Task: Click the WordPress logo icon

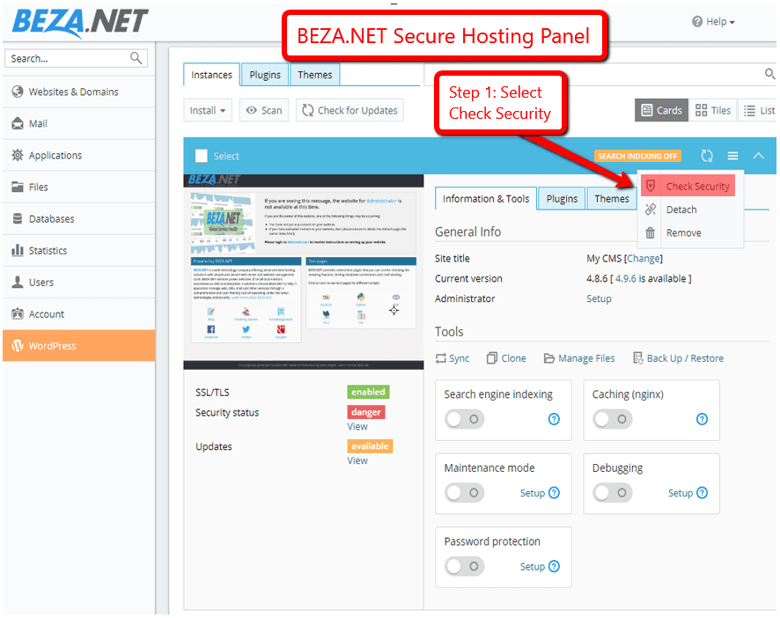Action: click(x=18, y=345)
